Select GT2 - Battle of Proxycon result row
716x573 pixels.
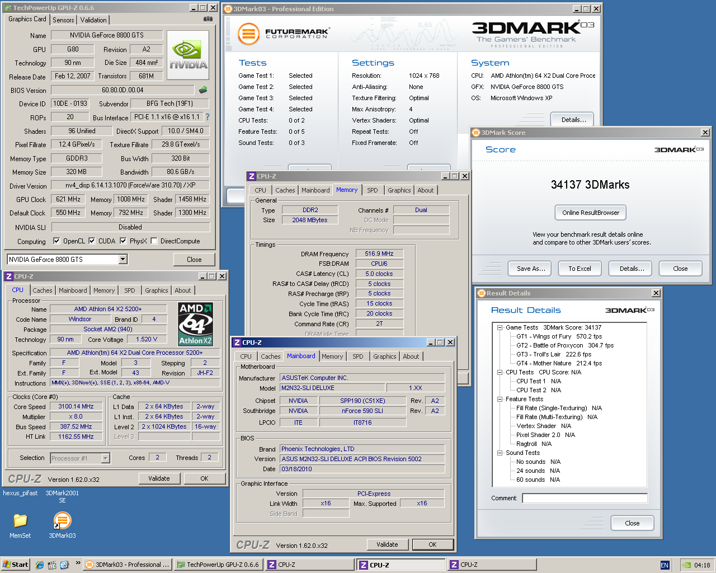565,346
